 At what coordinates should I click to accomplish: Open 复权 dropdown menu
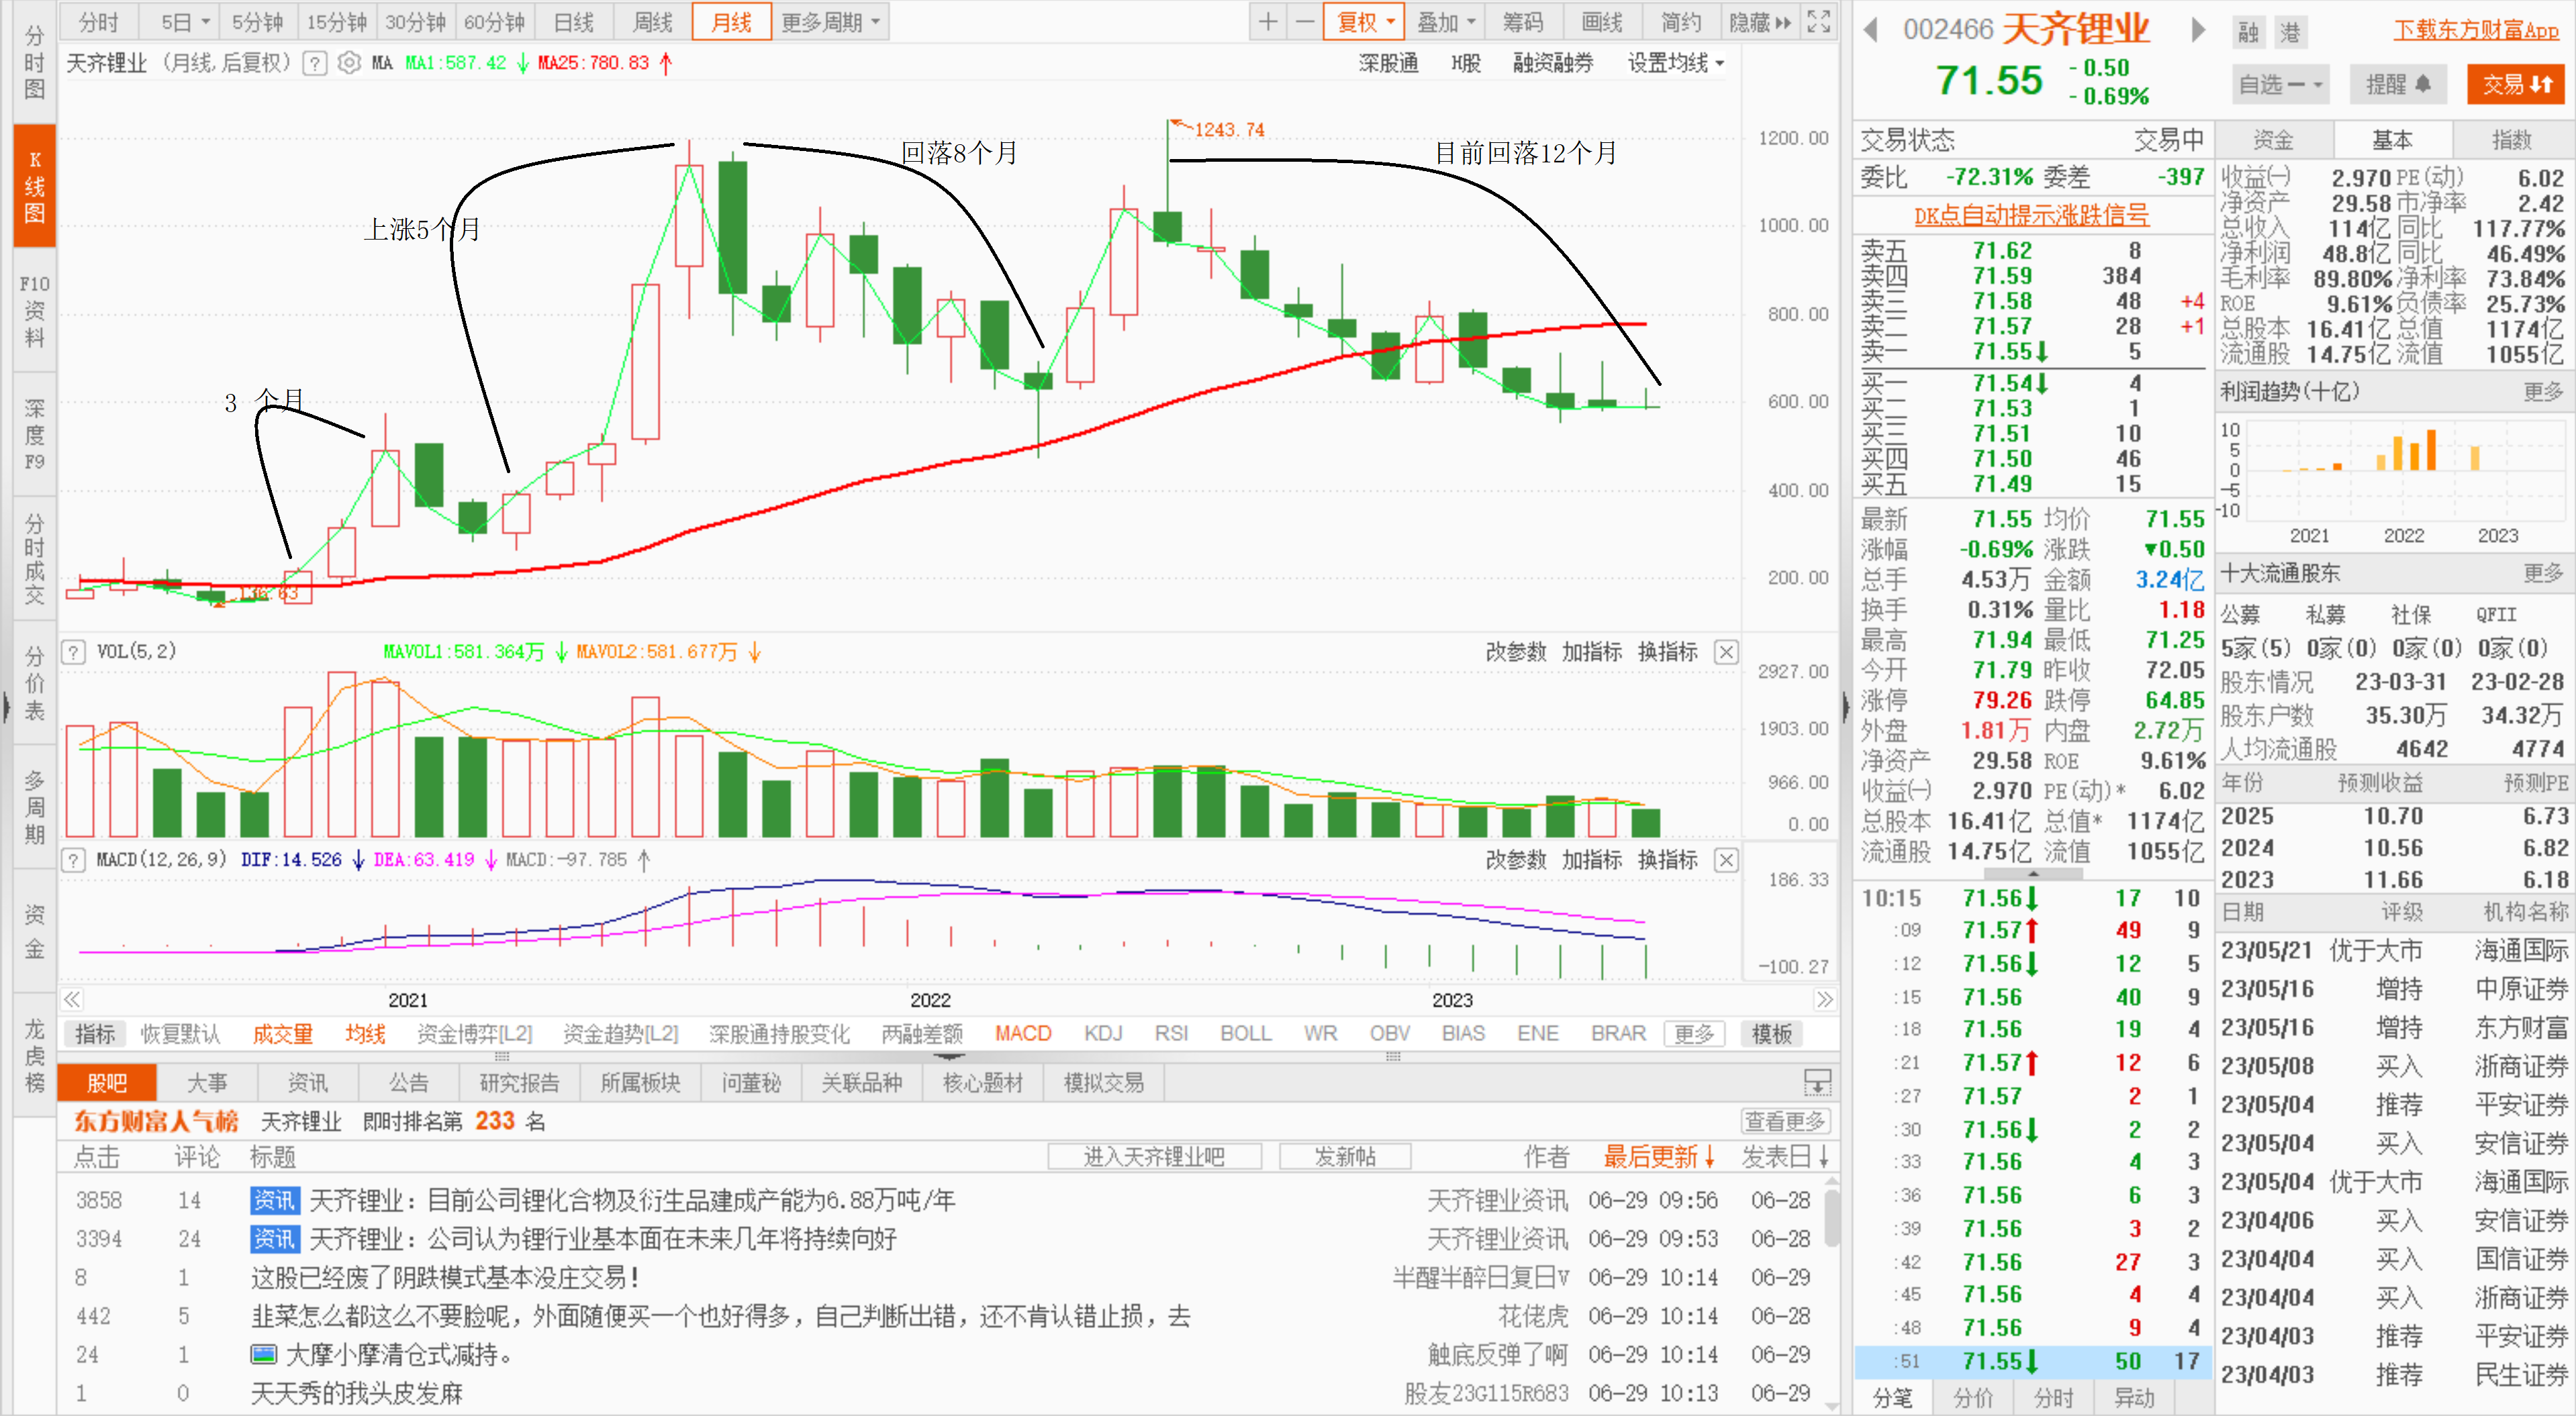[x=1365, y=22]
